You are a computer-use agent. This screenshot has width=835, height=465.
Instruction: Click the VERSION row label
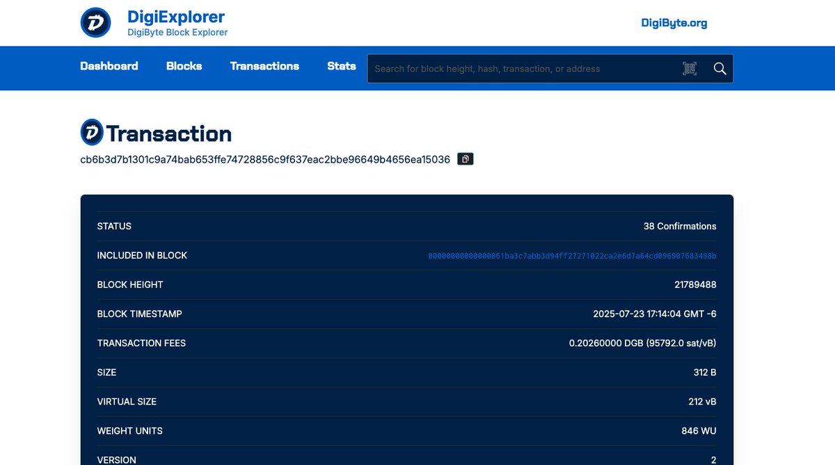117,459
